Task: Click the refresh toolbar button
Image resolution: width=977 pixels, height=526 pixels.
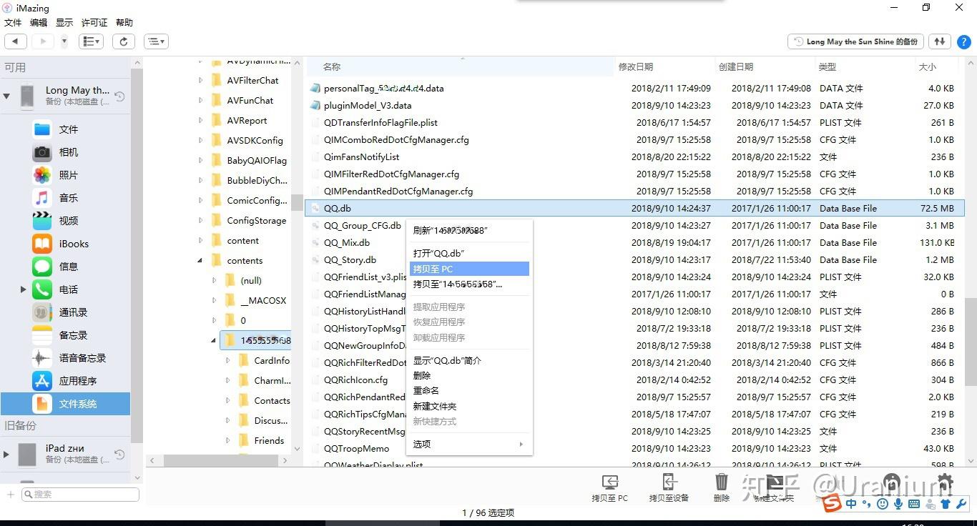Action: [x=123, y=41]
